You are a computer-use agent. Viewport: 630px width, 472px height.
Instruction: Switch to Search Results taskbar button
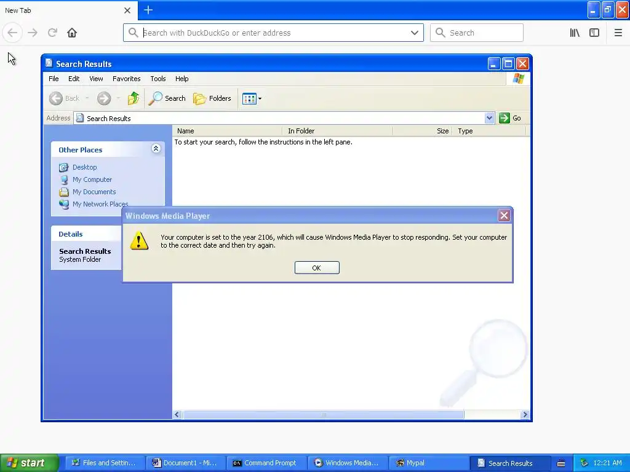click(x=509, y=463)
